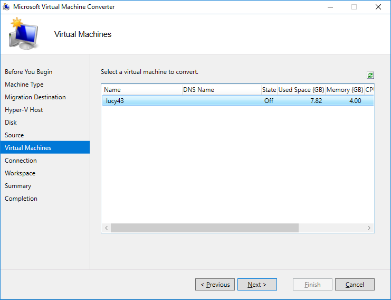Click the horizontal scrollbar right arrow

point(369,228)
